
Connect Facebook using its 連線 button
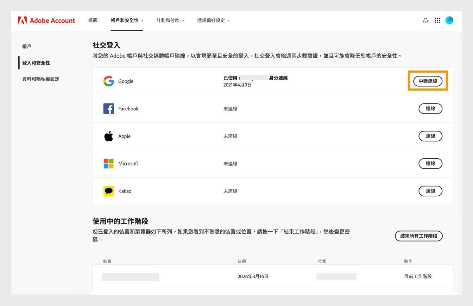point(430,109)
